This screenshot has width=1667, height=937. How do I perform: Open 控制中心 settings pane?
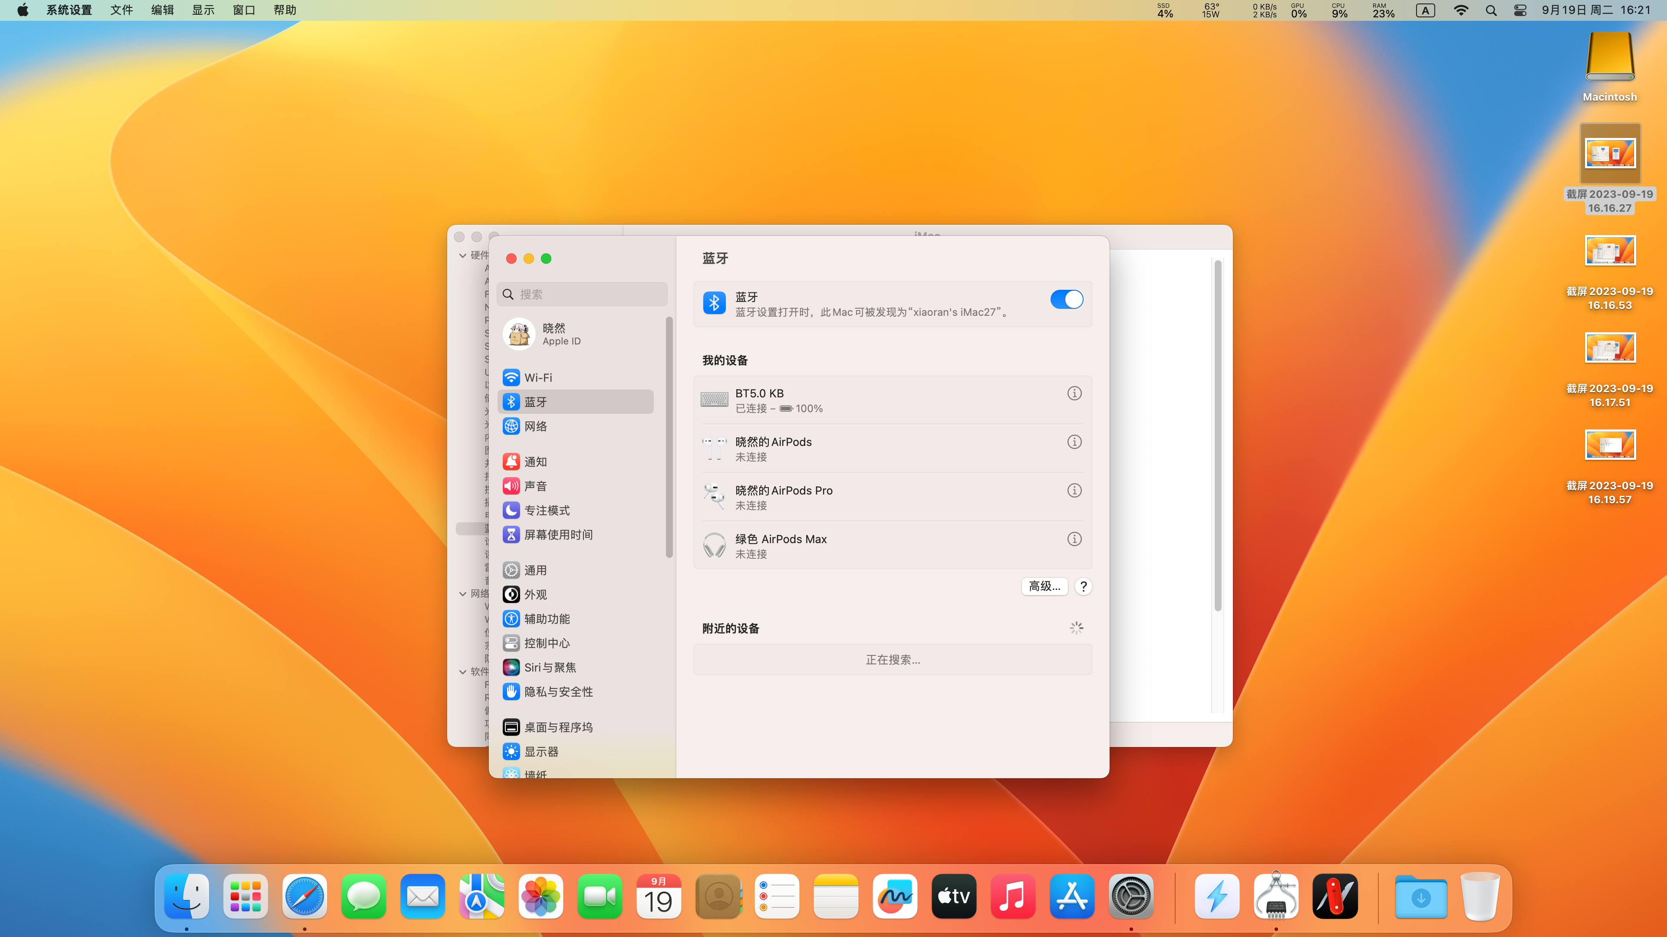coord(546,643)
